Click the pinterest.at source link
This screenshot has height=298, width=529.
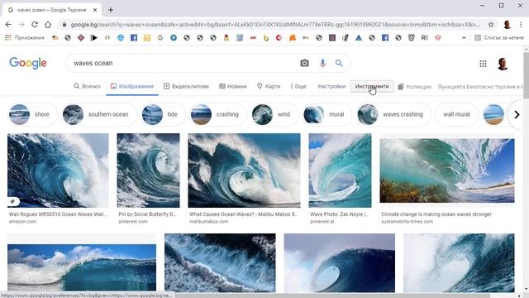click(x=322, y=222)
